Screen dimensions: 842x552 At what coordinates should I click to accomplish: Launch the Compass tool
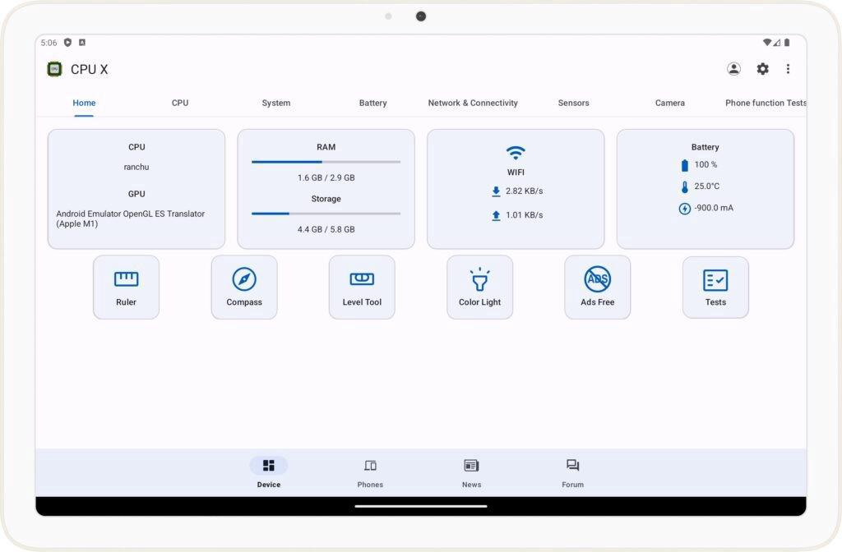pos(243,287)
